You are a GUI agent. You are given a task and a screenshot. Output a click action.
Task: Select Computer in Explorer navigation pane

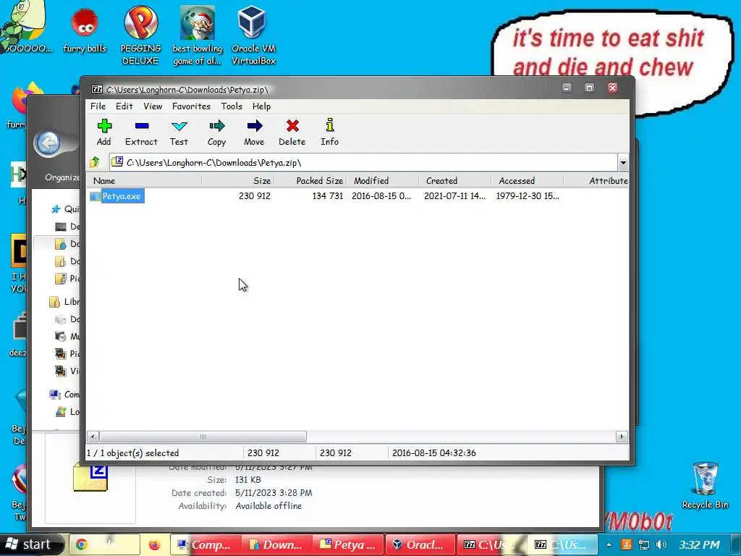pyautogui.click(x=64, y=395)
